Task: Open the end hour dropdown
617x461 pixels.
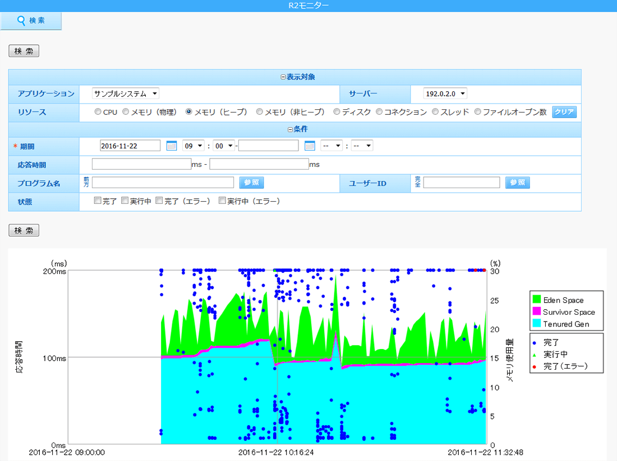Action: (x=331, y=146)
